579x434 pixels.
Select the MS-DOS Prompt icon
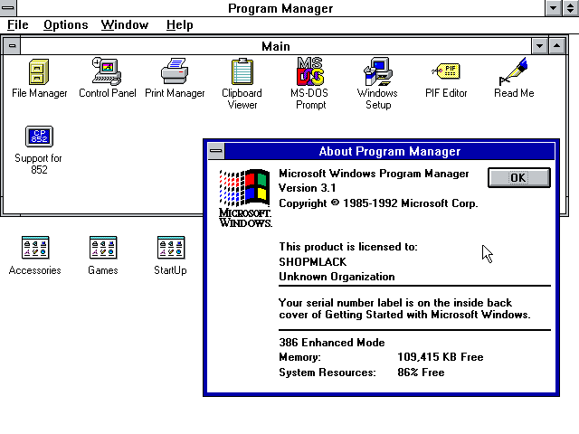(310, 71)
